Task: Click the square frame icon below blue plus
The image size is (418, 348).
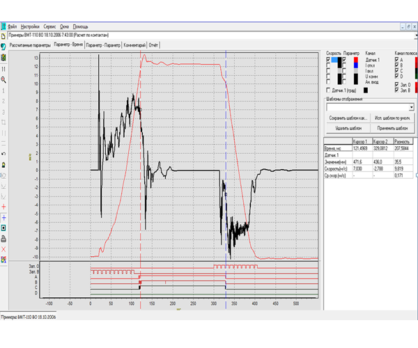Action: click(3, 228)
